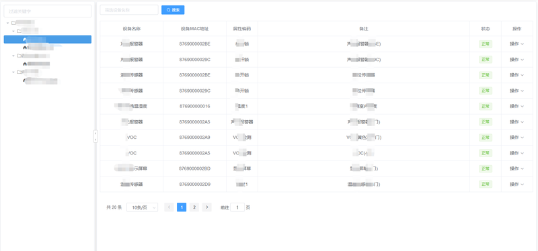The image size is (538, 251).
Task: Click MAC 8769000002BE in the 传感器 row
Action: tap(194, 75)
